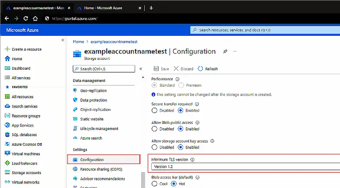Go to Home via the breadcrumb

tap(78, 42)
